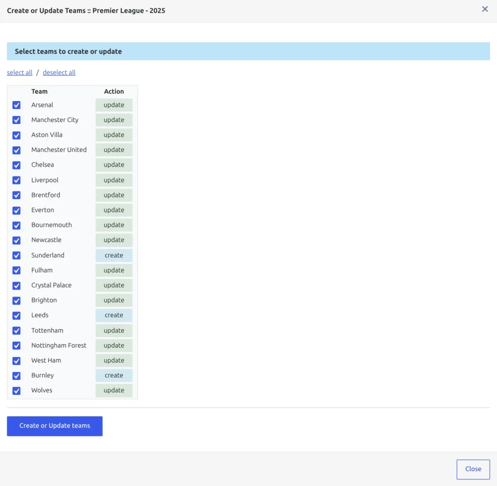
Task: Click the Newcastle team name
Action: [x=46, y=240]
